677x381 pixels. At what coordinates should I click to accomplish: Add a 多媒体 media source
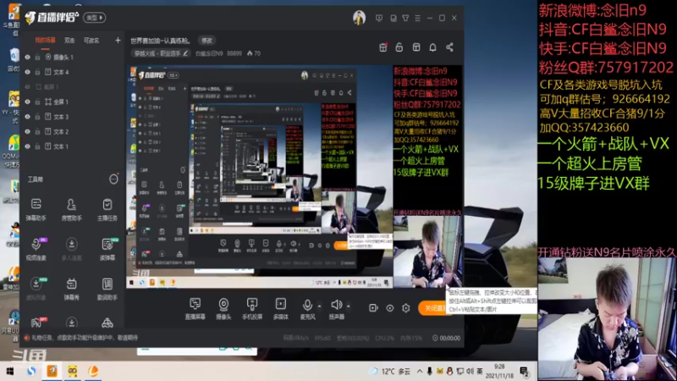281,309
